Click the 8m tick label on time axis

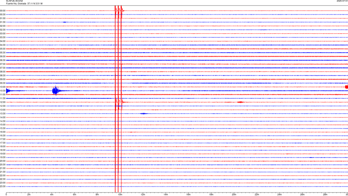97,195
